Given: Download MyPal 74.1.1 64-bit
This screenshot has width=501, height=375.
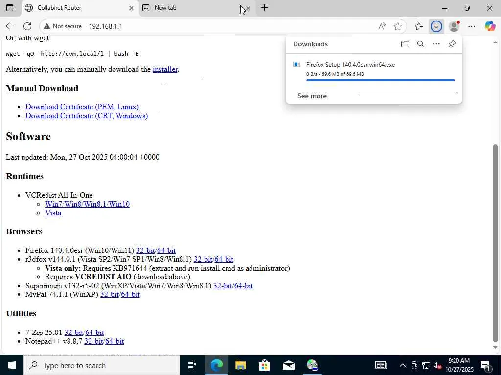Looking at the screenshot, I should point(130,294).
